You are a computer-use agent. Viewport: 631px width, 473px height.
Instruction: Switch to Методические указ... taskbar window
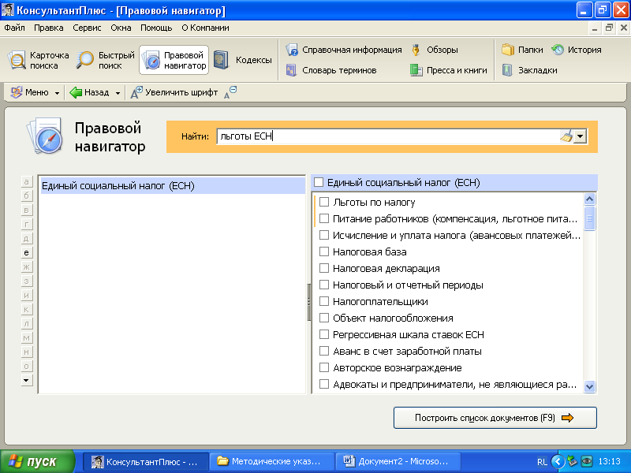point(272,461)
